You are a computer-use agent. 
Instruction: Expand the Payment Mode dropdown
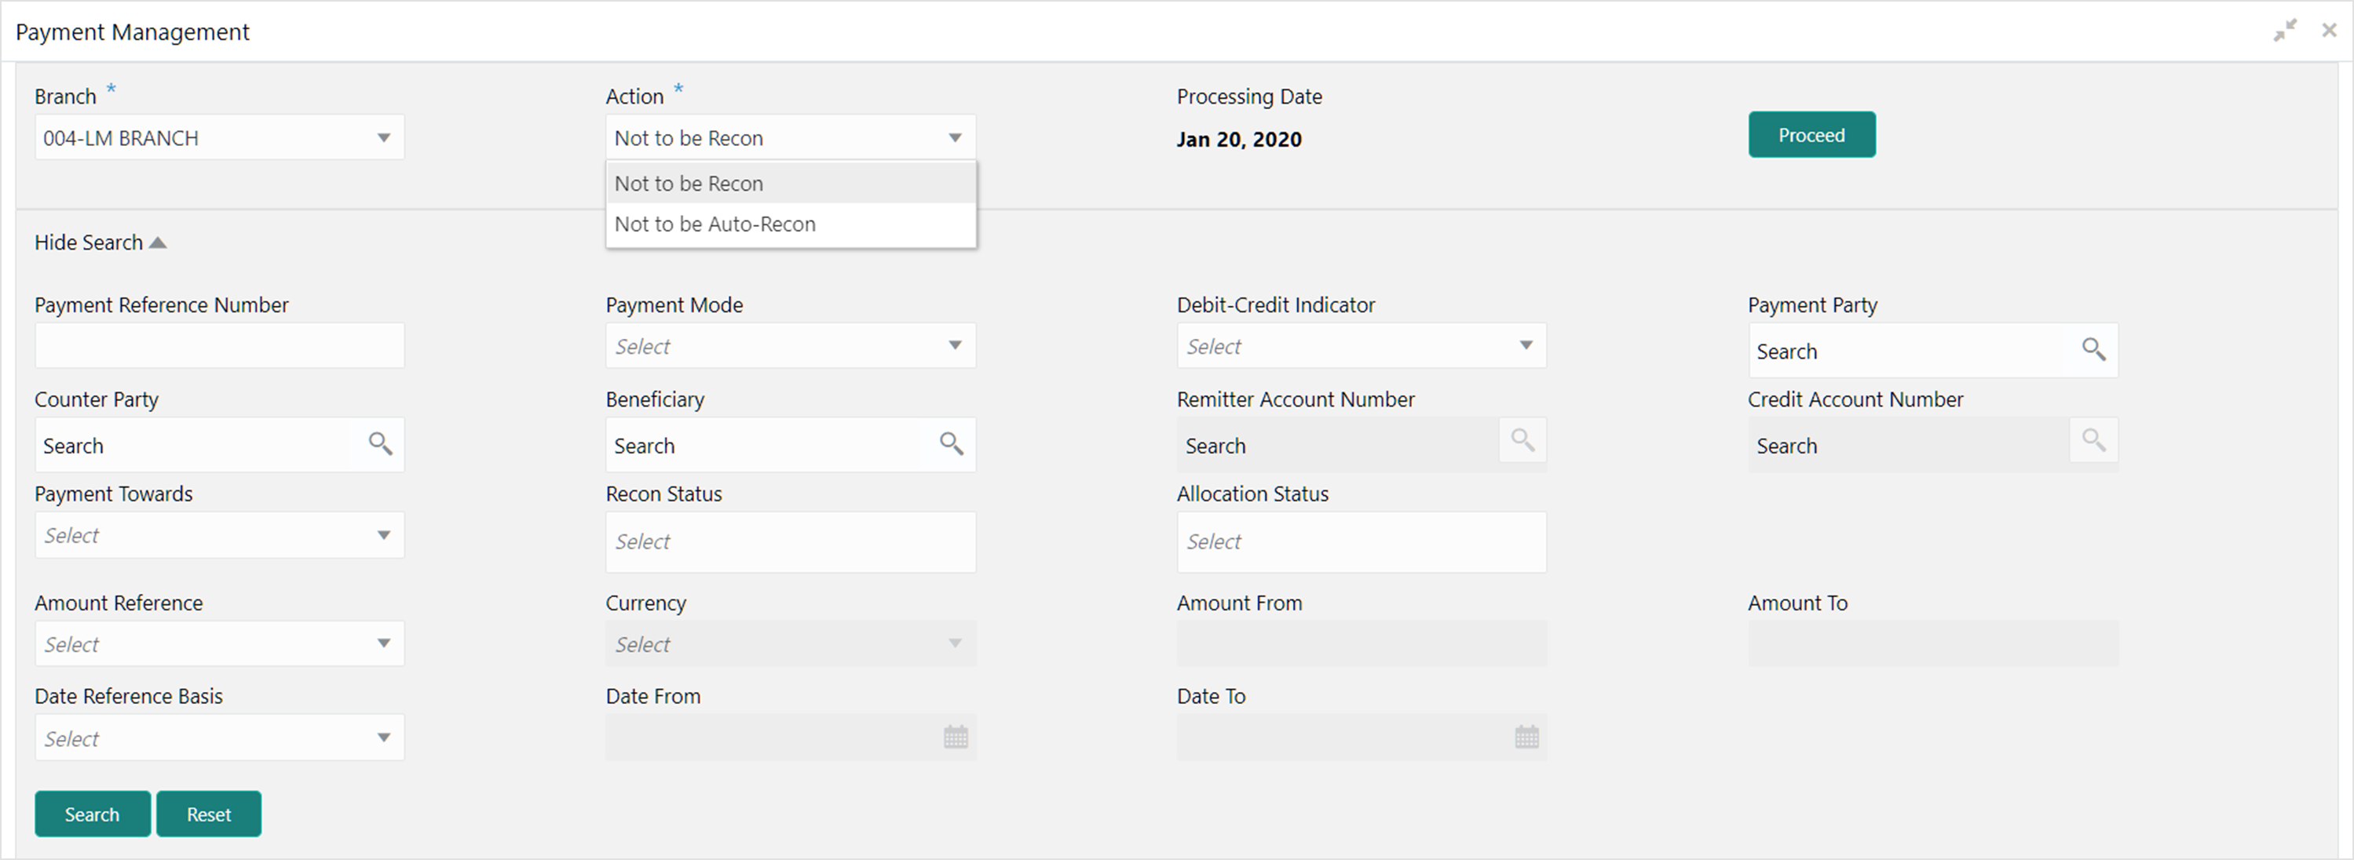click(x=955, y=346)
